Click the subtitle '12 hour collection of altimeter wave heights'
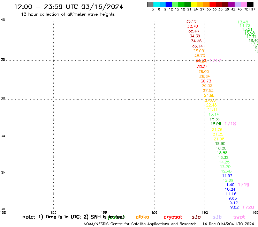Viewport: 258px width, 227px height. [x=68, y=14]
